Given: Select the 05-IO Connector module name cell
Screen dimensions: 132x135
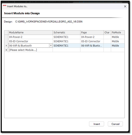Looking at the screenshot, I should (30, 41).
